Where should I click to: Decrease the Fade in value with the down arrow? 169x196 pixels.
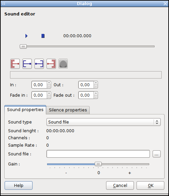click(x=49, y=97)
